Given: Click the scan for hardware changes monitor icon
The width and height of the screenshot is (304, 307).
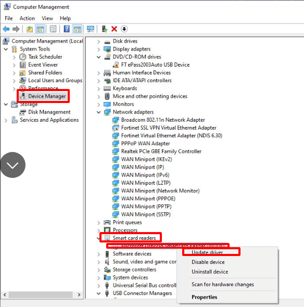Looking at the screenshot, I should click(x=91, y=29).
